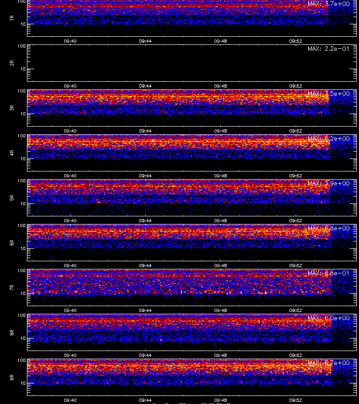The image size is (359, 404).
Task: Click the 3R spectrogram plot area
Action: [x=192, y=108]
